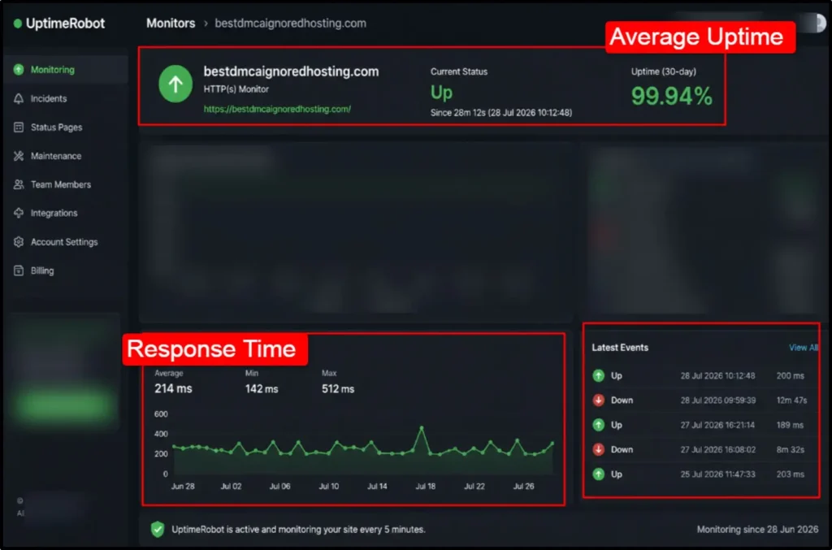Viewport: 832px width, 550px height.
Task: Click the large green up-arrow status icon
Action: tap(175, 84)
